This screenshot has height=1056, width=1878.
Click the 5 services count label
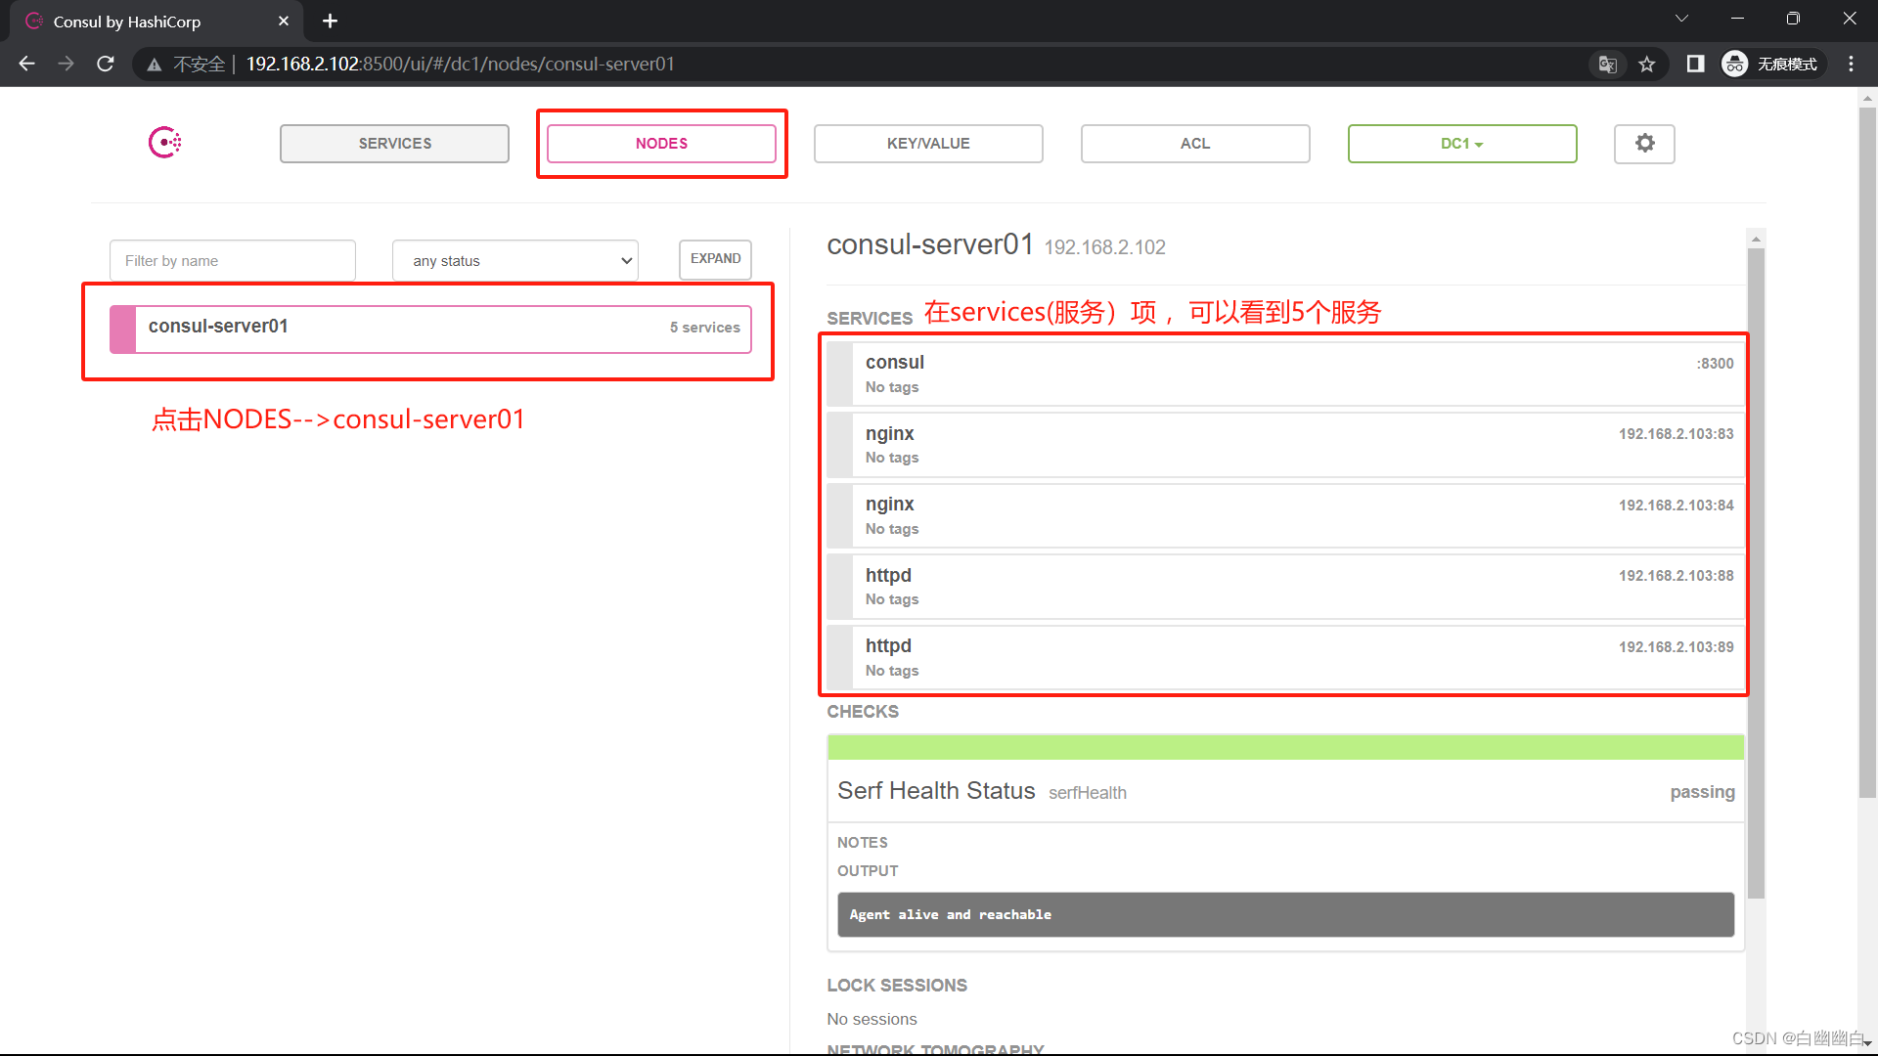(x=704, y=328)
